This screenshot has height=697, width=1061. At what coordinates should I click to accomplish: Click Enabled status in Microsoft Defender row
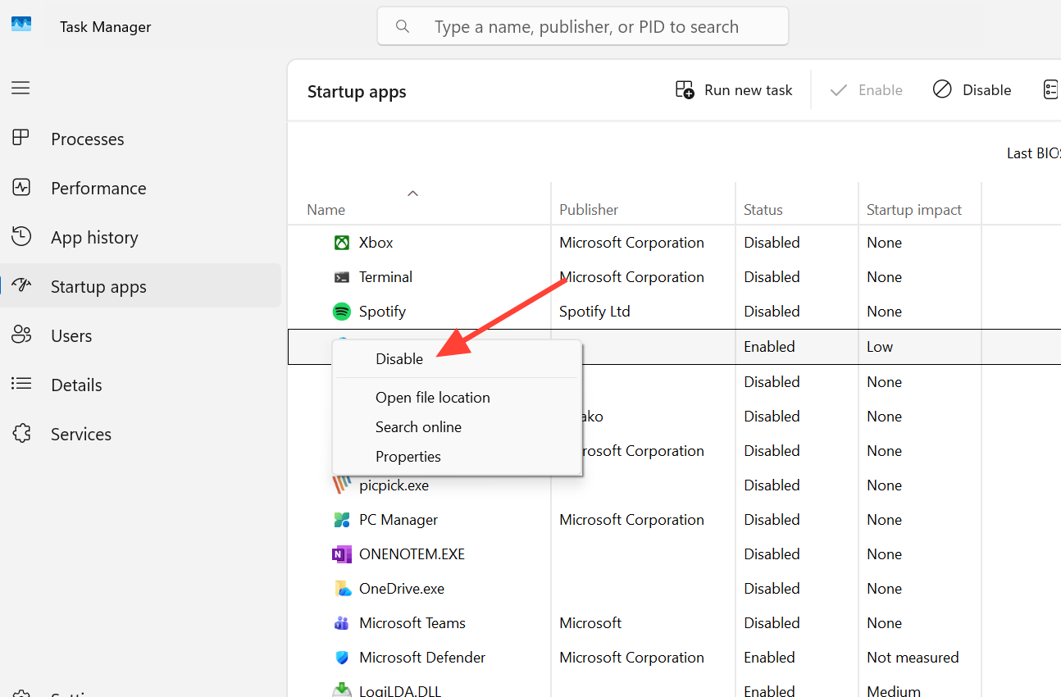769,658
